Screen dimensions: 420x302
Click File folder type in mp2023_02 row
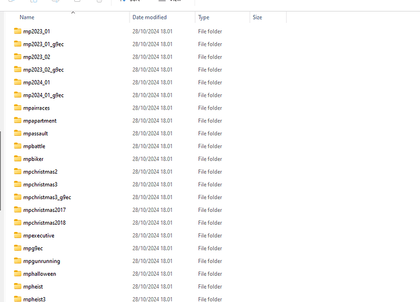tap(210, 57)
